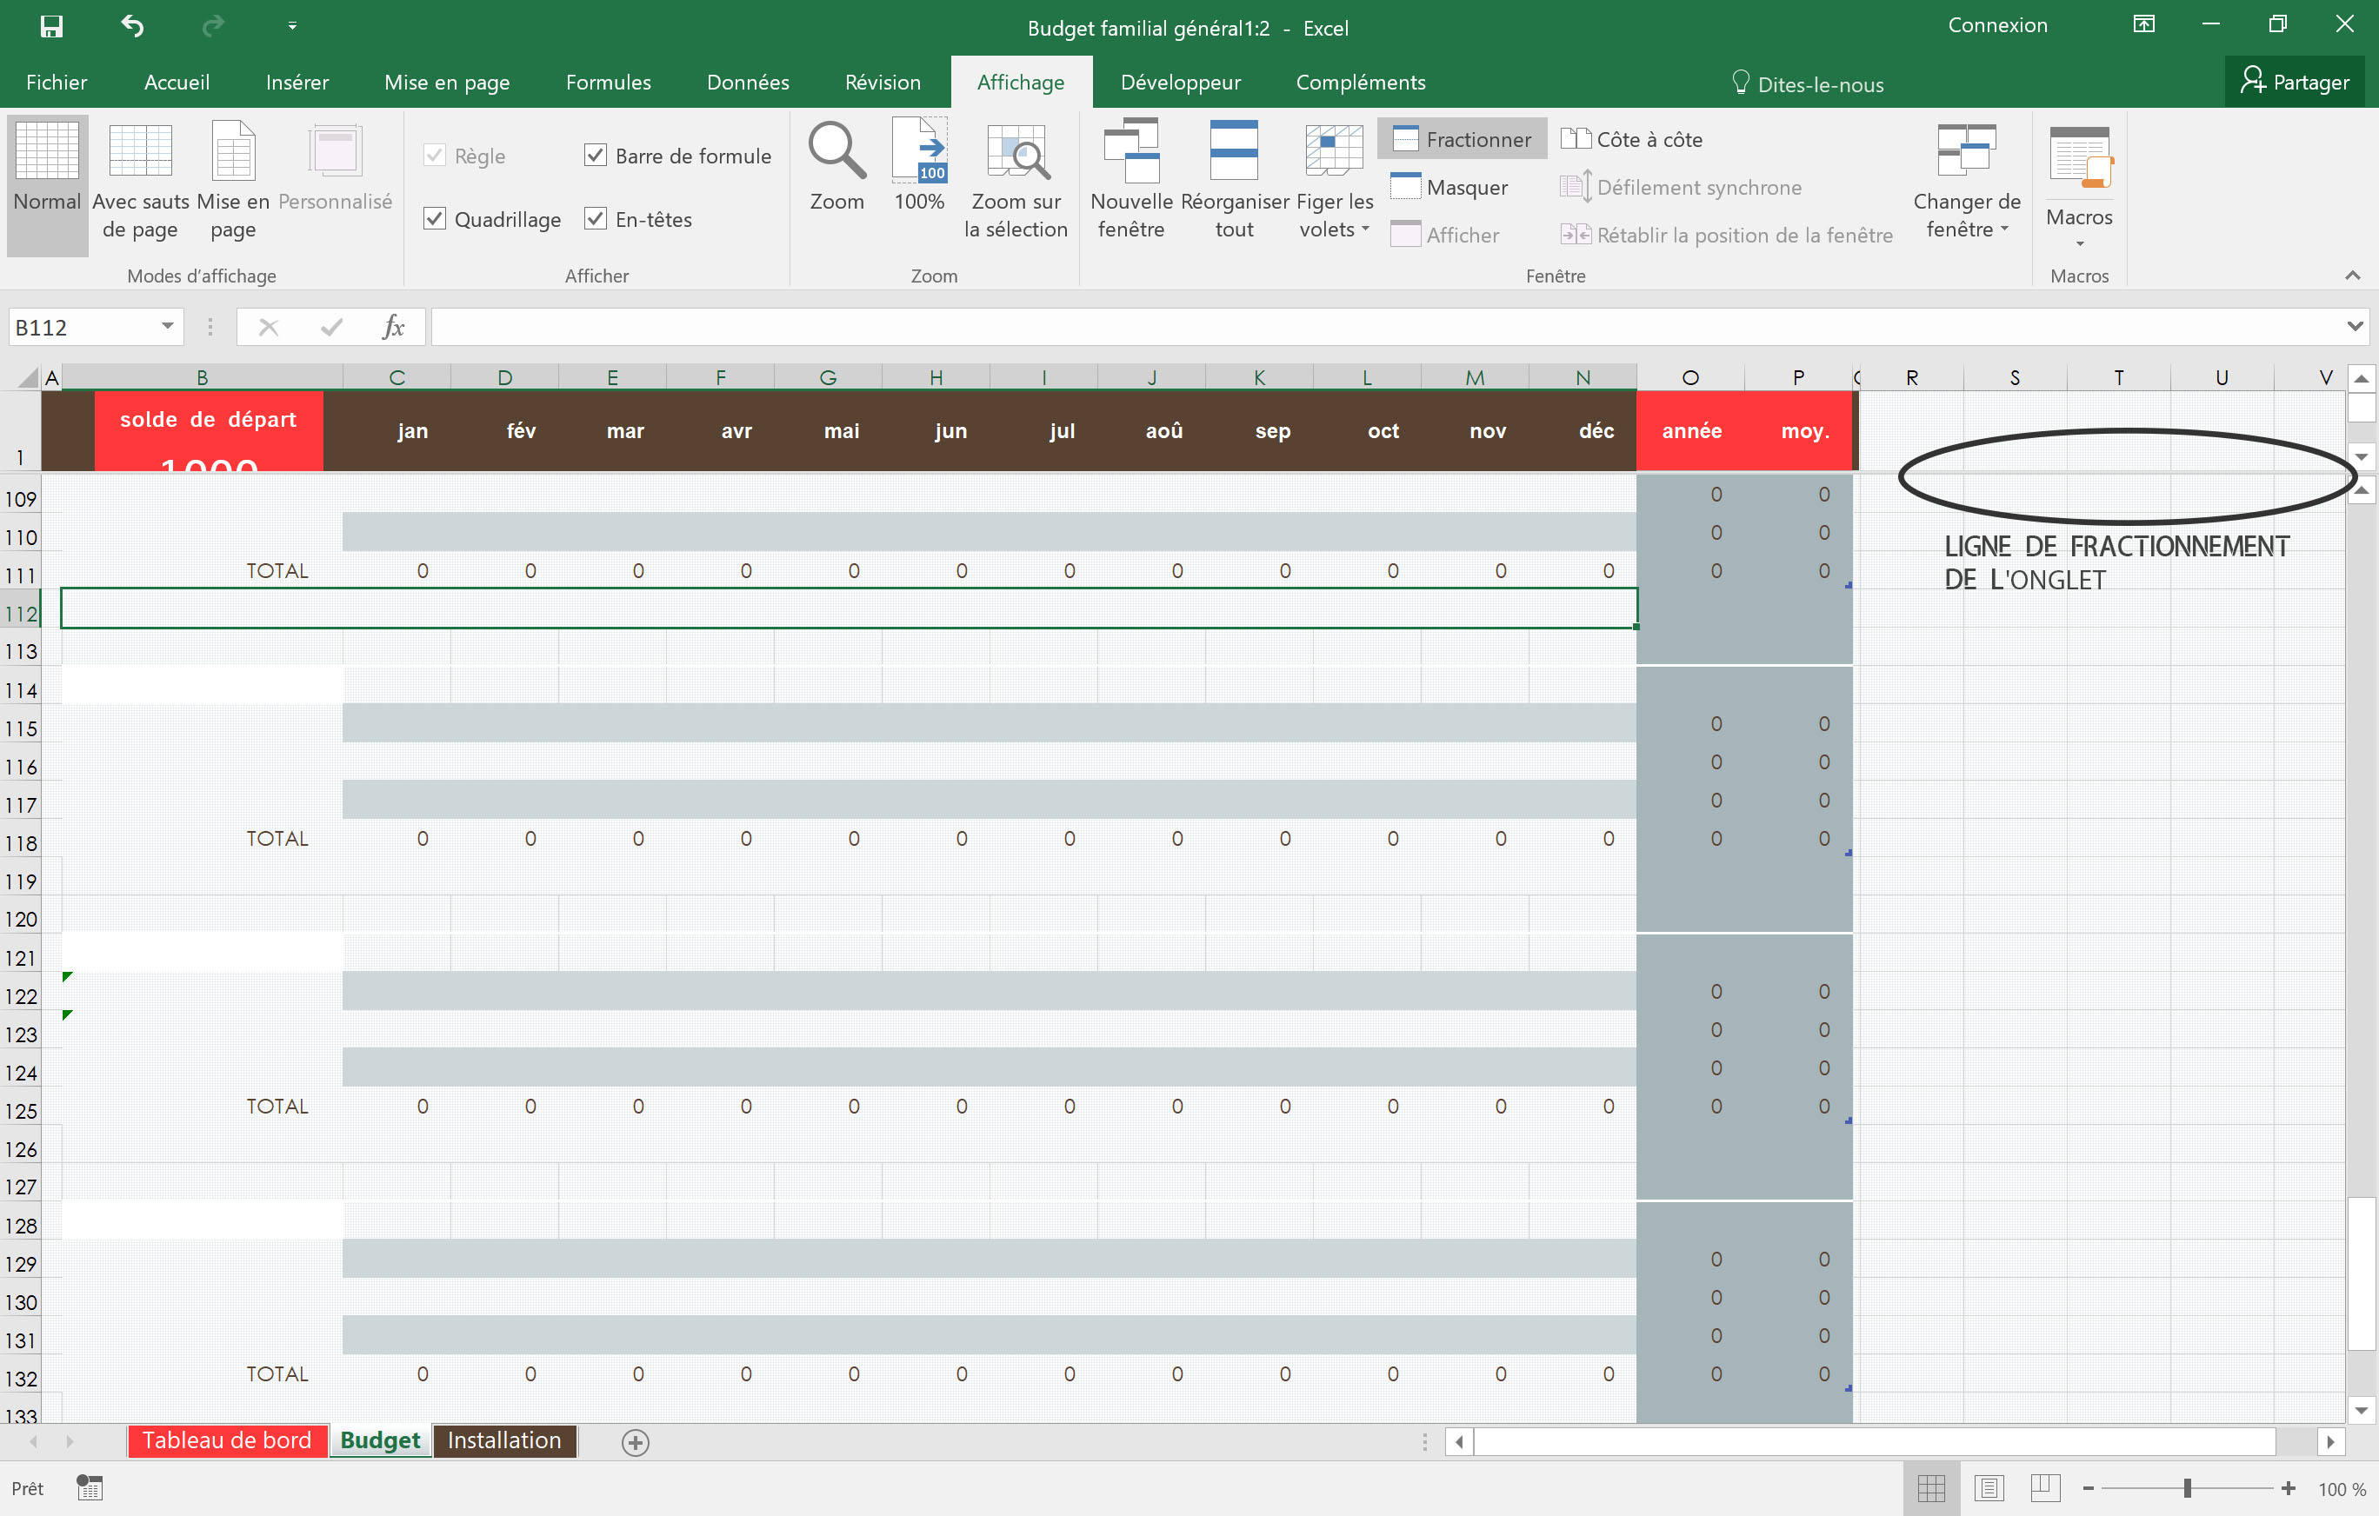Image resolution: width=2379 pixels, height=1516 pixels.
Task: Click the Save icon in title bar
Action: (51, 27)
